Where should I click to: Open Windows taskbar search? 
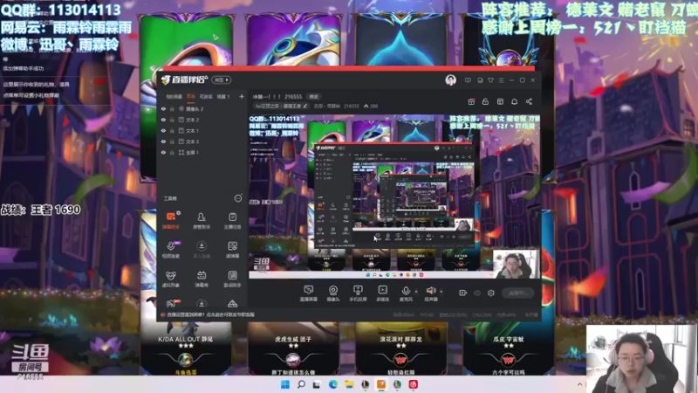301,384
